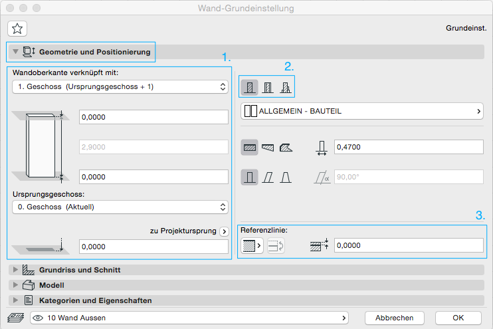Viewport: 493px width, 329px height.
Task: Select the double-slanted wall profile icon
Action: (284, 177)
